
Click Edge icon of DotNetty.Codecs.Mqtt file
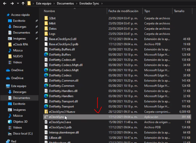46,70
